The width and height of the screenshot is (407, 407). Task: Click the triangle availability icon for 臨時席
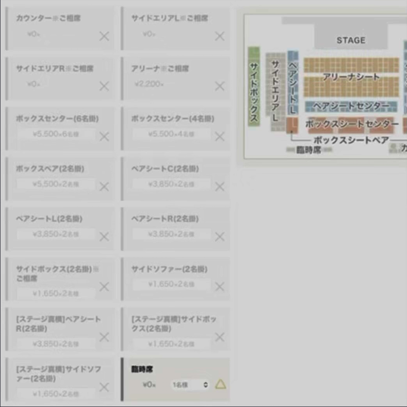(220, 384)
